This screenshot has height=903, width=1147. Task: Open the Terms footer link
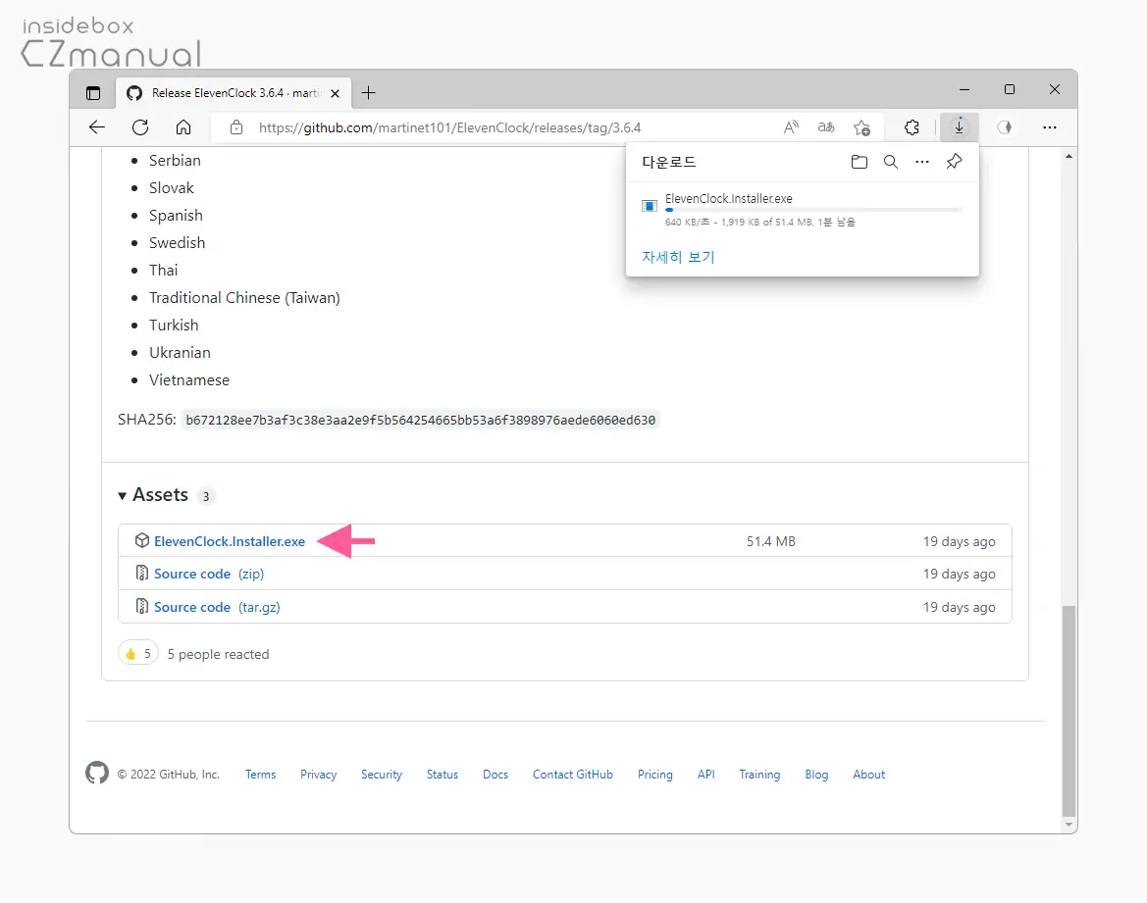pos(260,775)
